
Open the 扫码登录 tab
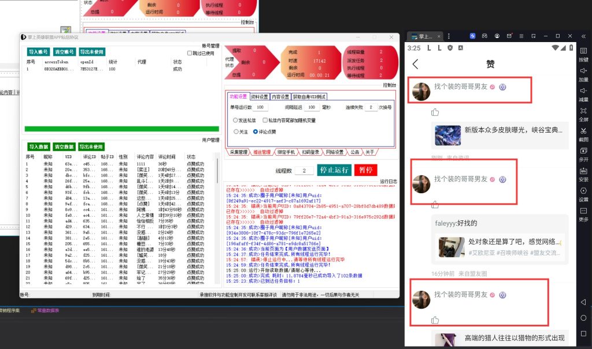(x=312, y=152)
